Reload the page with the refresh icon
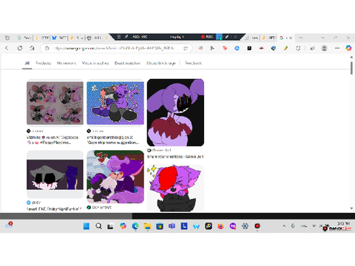This screenshot has height=266, width=355. click(20, 48)
